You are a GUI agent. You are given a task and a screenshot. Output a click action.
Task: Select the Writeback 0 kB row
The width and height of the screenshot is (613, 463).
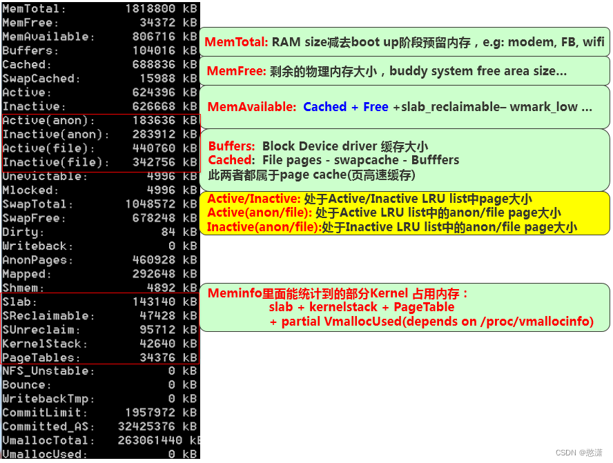[99, 246]
